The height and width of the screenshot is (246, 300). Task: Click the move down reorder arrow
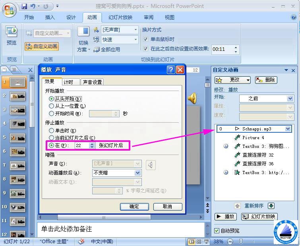[271, 206]
